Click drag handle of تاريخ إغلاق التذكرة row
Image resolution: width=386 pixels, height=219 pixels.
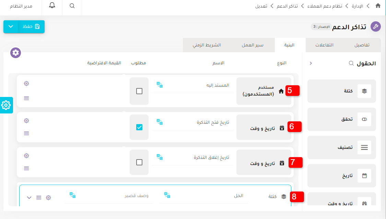(x=26, y=168)
